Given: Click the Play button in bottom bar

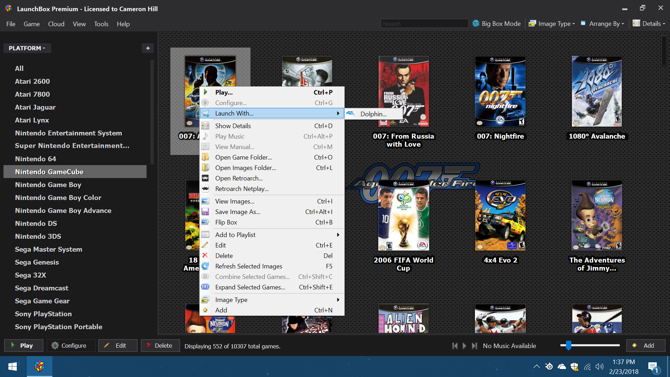Looking at the screenshot, I should [24, 346].
